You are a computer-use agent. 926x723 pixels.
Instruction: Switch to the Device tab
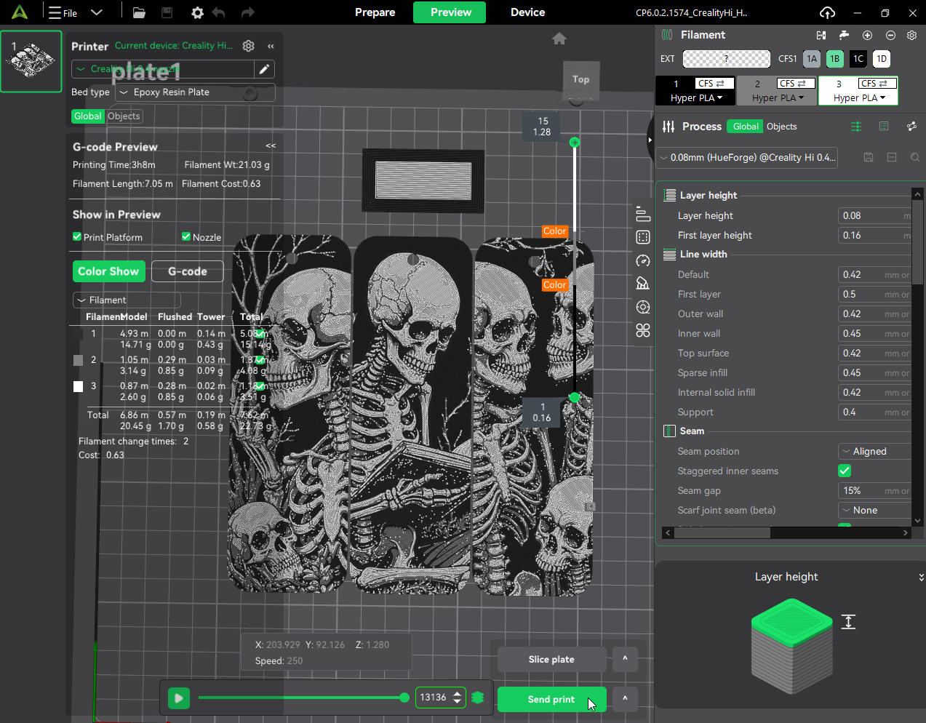pos(527,12)
